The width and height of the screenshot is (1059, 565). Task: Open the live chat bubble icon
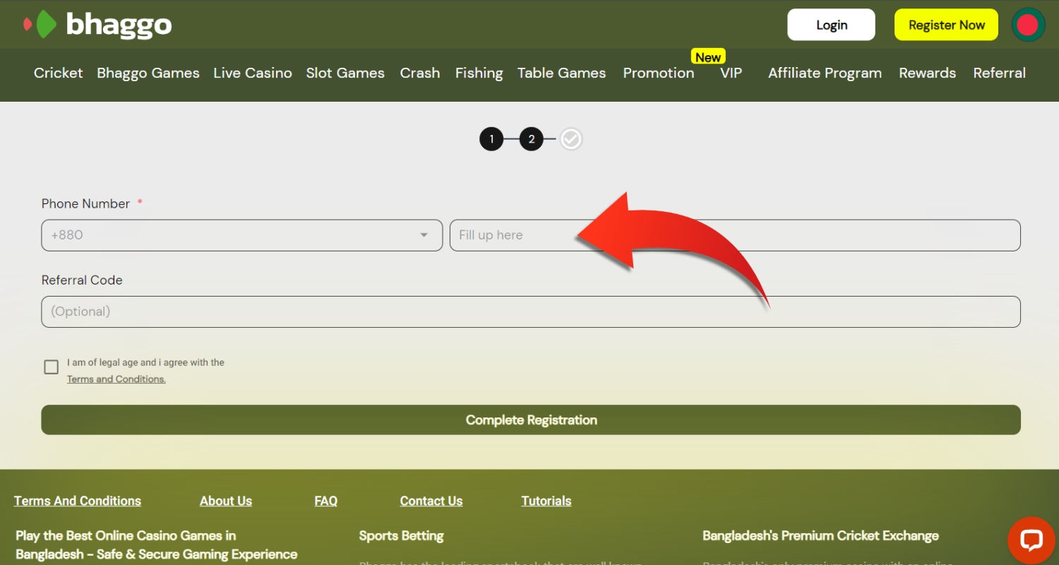pos(1031,540)
